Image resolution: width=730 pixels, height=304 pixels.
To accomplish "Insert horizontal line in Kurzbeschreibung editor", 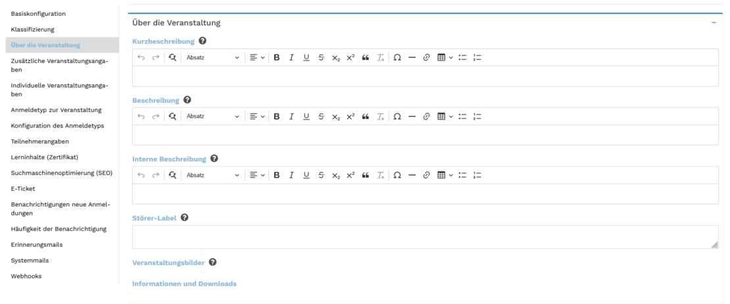I will [x=412, y=58].
